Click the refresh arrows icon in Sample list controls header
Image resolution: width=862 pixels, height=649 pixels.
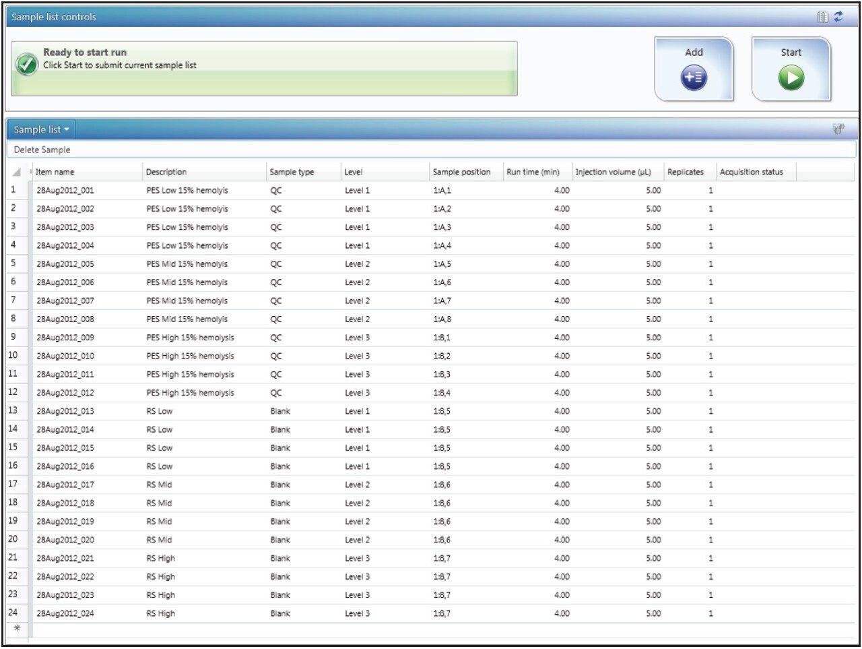pos(838,17)
